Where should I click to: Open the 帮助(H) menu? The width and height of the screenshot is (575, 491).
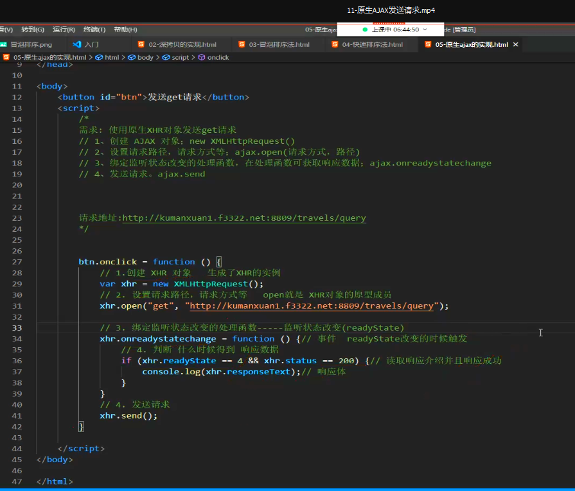125,30
